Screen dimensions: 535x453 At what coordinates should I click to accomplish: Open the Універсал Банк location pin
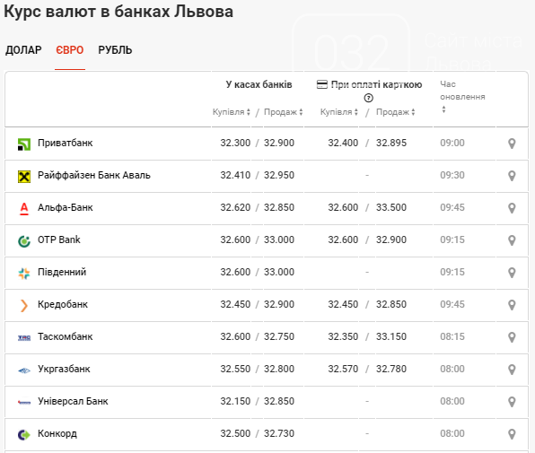(x=512, y=402)
